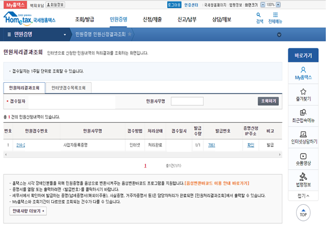This screenshot has height=231, width=327.
Task: Open My홈택스 sidebar shortcut
Action: tap(303, 73)
